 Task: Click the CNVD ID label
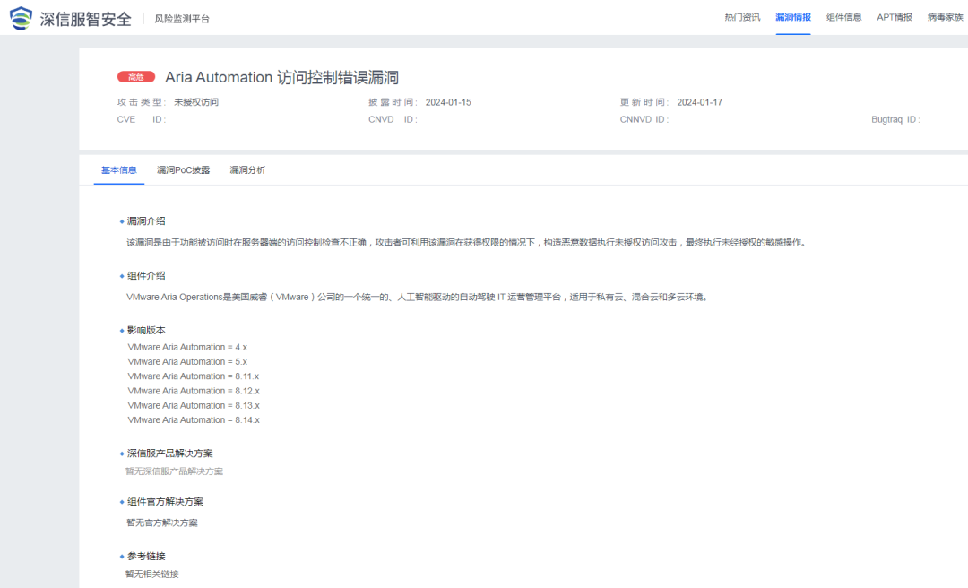[393, 119]
